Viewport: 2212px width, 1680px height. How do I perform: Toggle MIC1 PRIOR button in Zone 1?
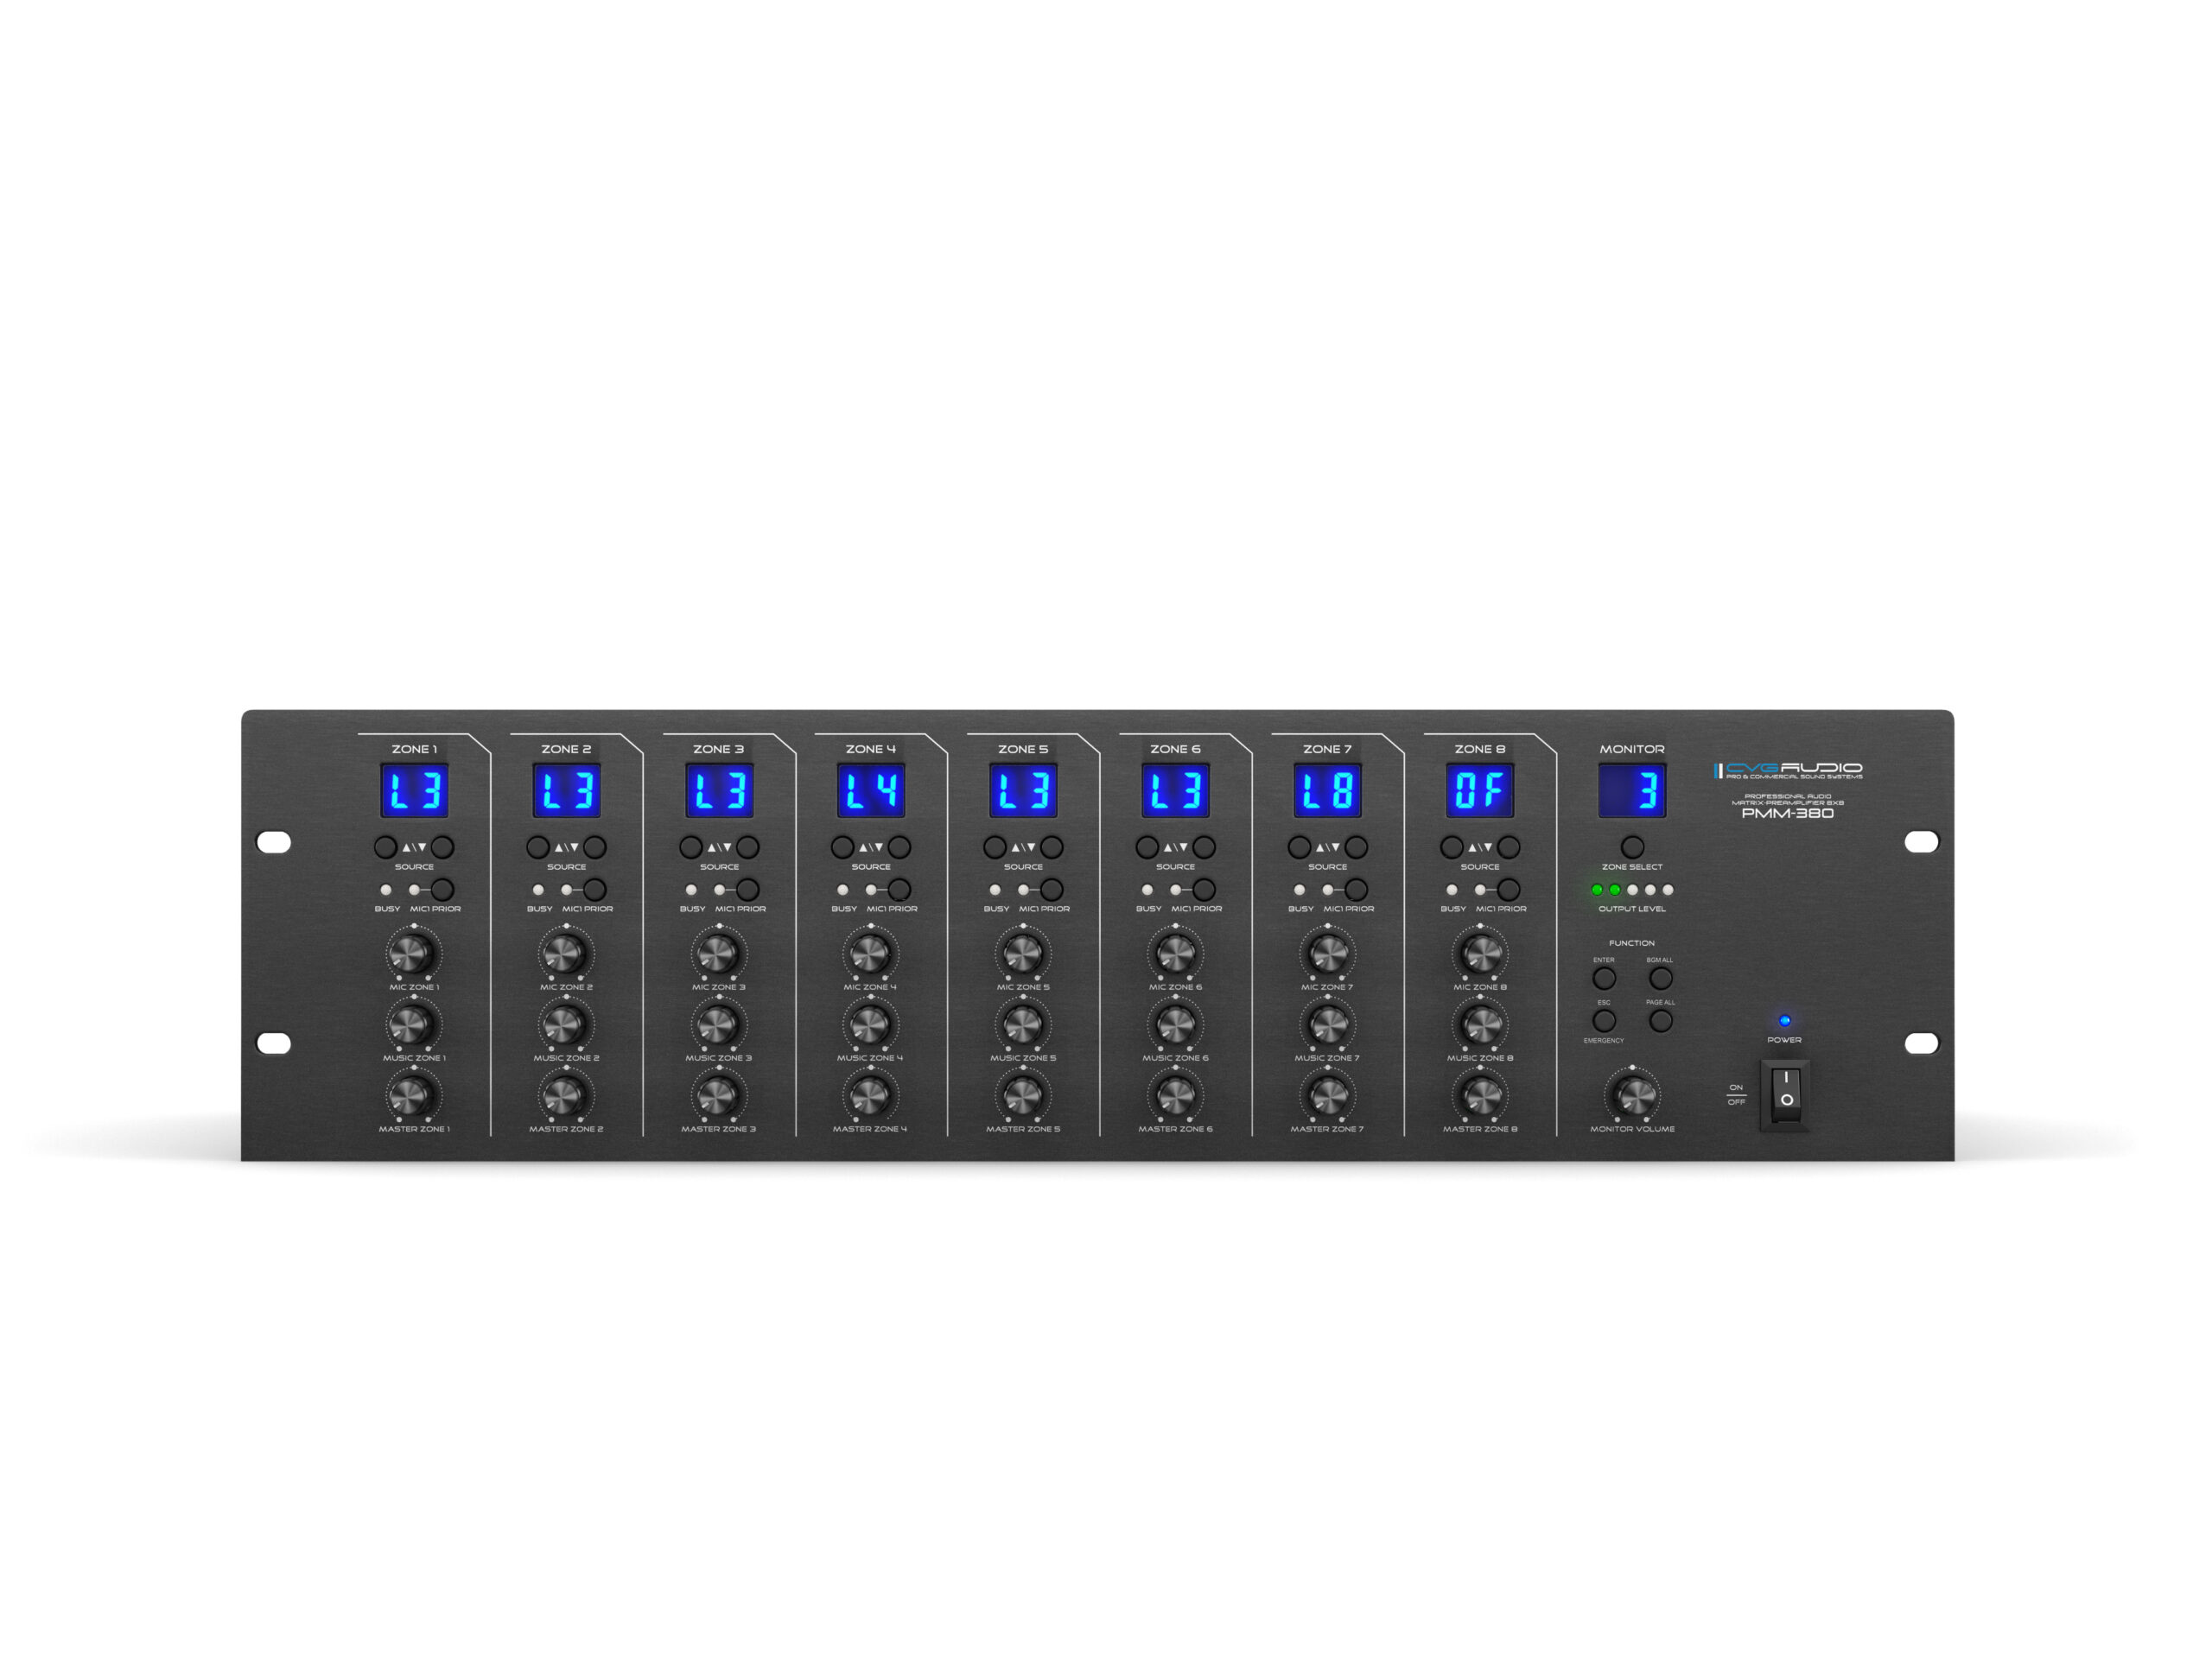[x=442, y=889]
